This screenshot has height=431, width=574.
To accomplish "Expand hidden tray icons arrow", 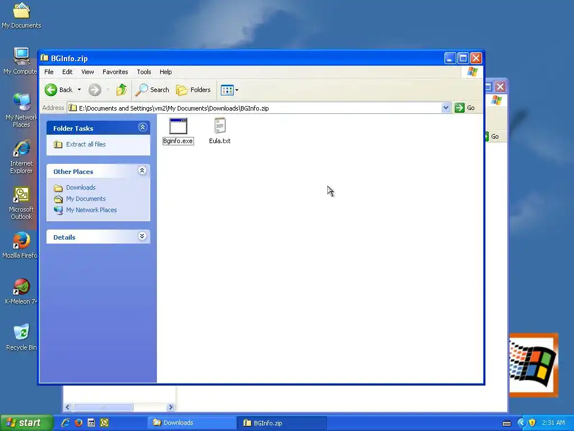I will [521, 423].
